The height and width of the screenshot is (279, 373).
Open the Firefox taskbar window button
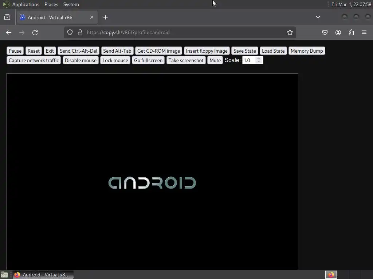point(43,275)
